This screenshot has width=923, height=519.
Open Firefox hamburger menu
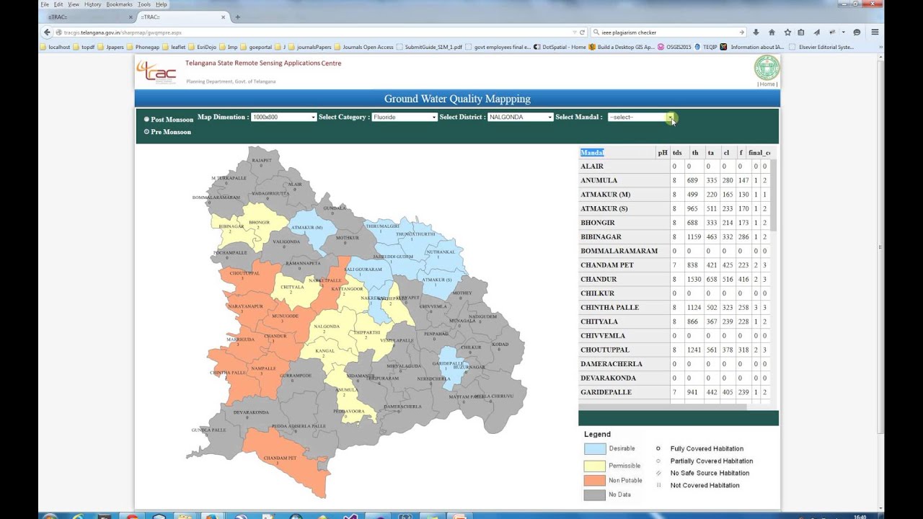[x=875, y=32]
